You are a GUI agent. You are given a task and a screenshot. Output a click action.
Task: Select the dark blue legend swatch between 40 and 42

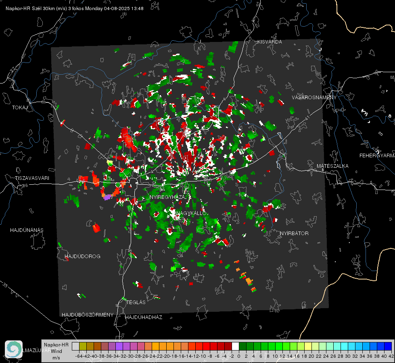pyautogui.click(x=388, y=346)
